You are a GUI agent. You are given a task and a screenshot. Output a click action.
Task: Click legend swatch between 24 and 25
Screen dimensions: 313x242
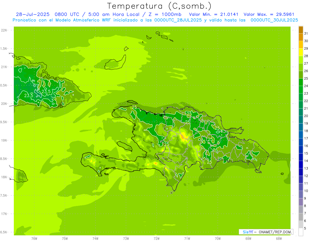pos(301,82)
